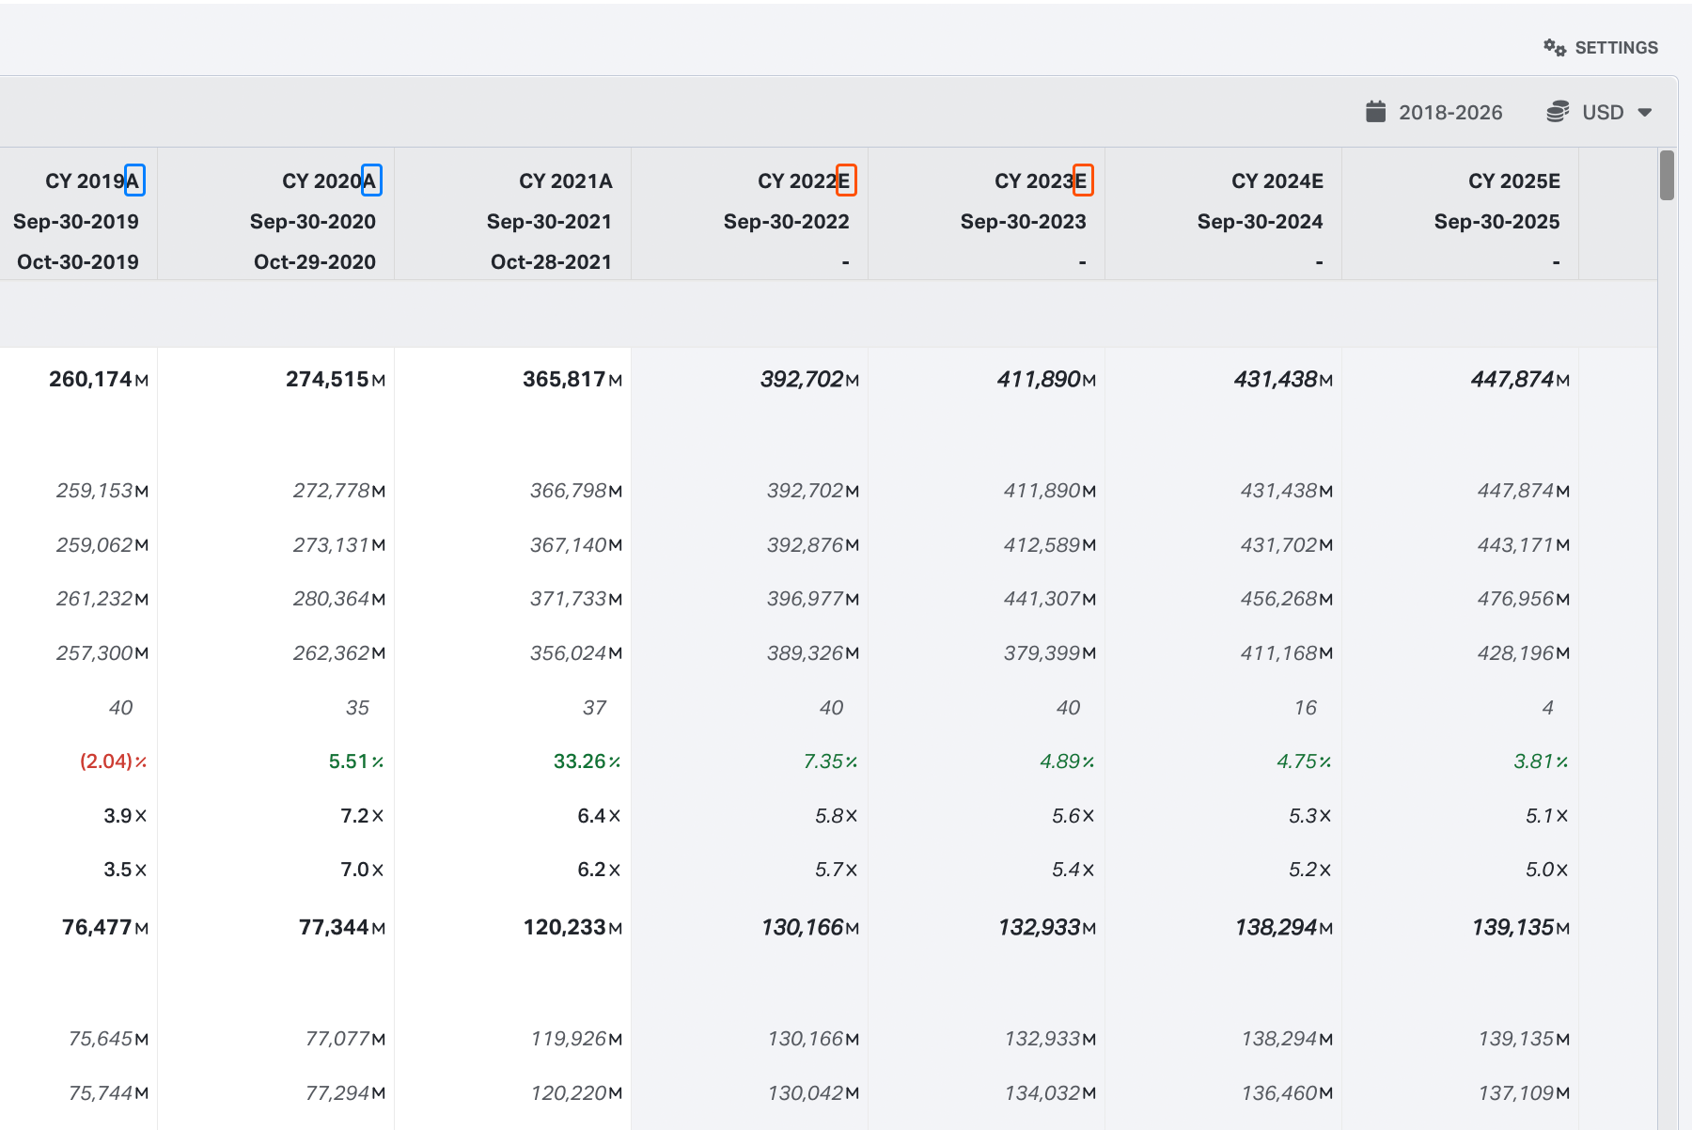
Task: Select the CY 2021A column header
Action: click(566, 180)
